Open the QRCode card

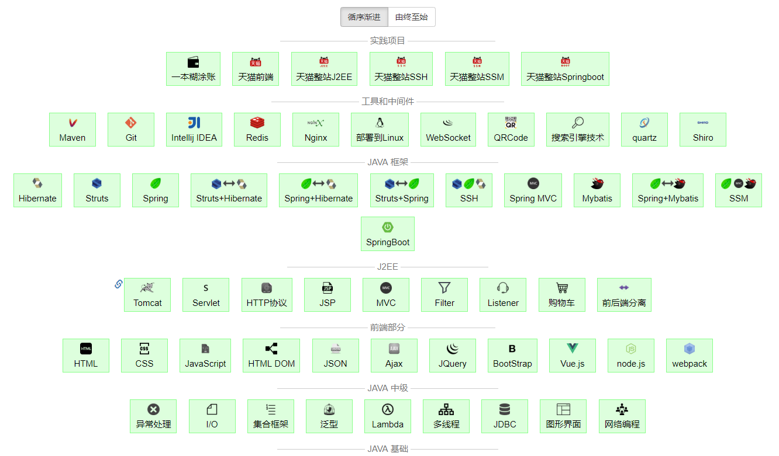pyautogui.click(x=511, y=130)
